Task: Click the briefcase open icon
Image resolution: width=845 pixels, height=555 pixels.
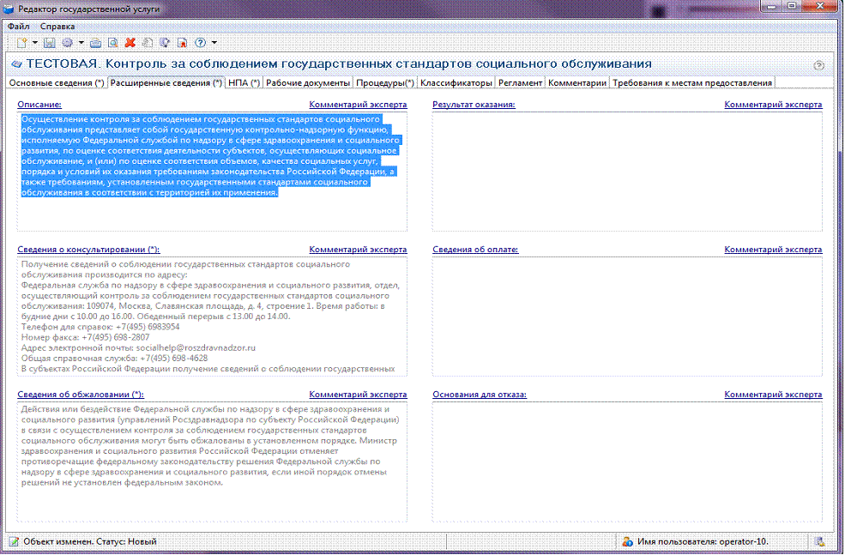Action: [x=95, y=43]
